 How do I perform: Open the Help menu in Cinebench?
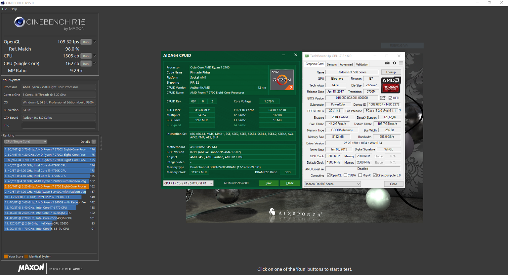pos(14,9)
